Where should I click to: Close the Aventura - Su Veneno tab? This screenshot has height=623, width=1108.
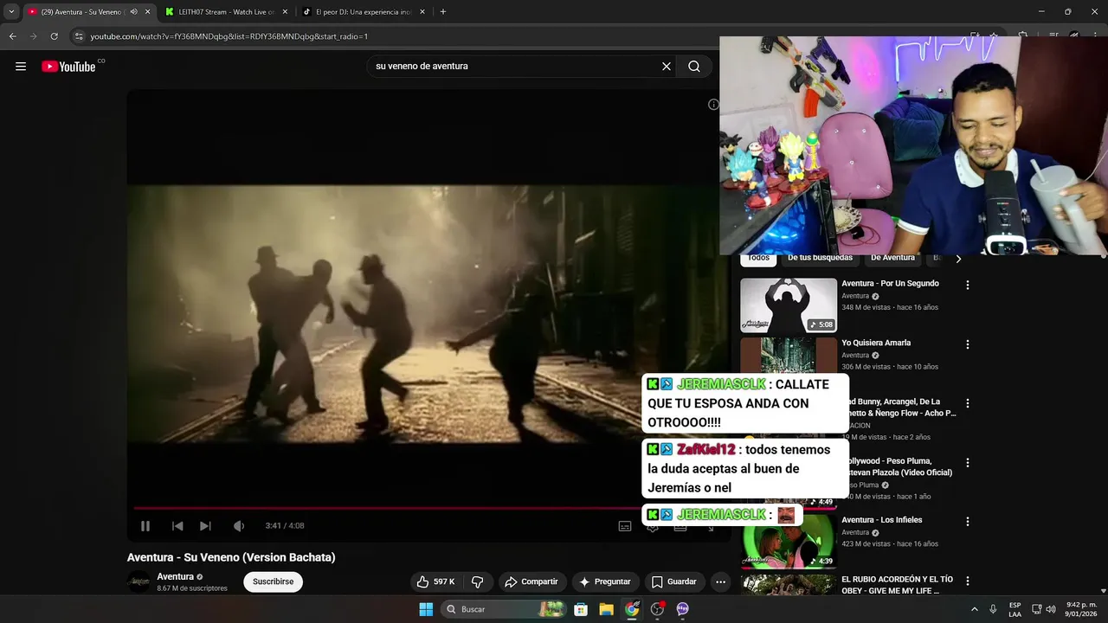coord(147,12)
